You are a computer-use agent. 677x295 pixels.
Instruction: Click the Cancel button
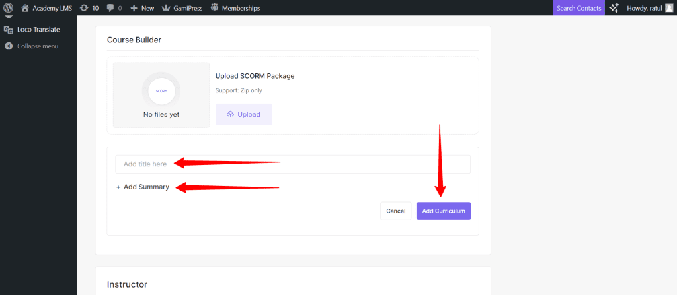395,211
